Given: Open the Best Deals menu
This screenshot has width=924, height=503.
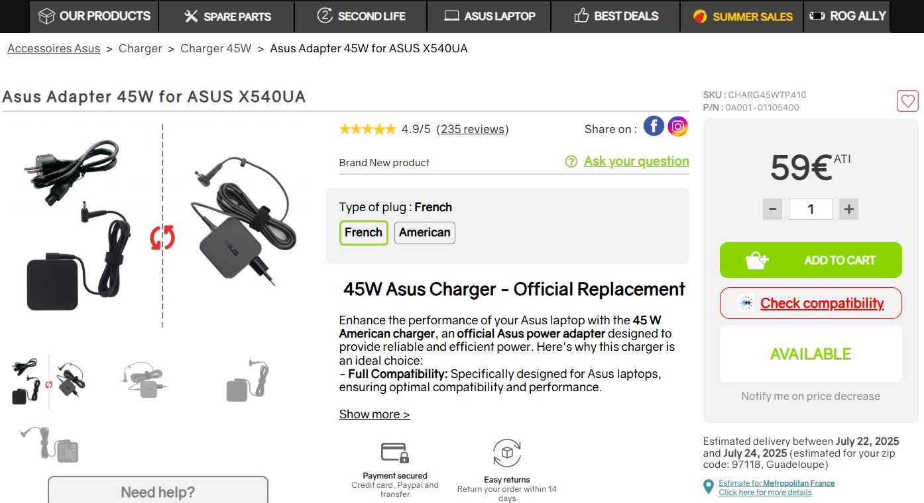Looking at the screenshot, I should [616, 16].
